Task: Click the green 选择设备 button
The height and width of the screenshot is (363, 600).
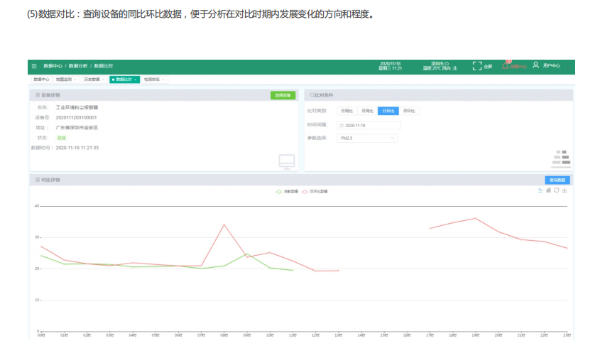Action: [x=282, y=94]
